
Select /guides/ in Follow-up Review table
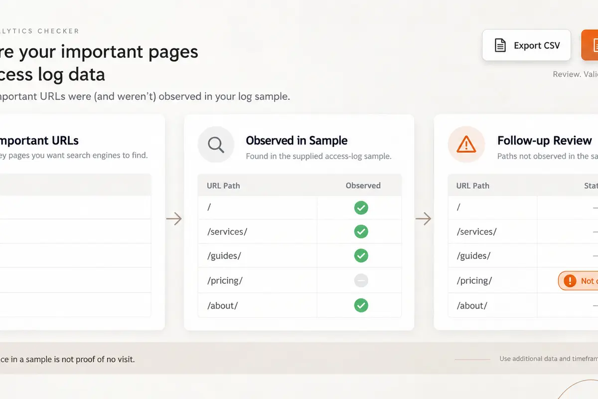474,256
